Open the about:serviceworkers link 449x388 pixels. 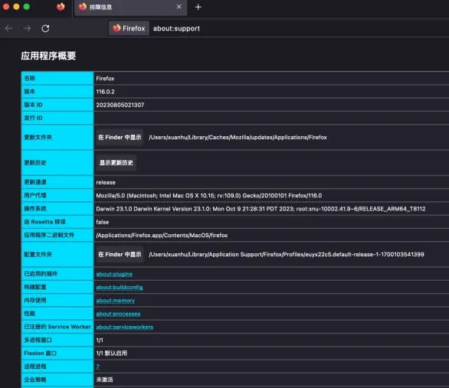(x=125, y=327)
